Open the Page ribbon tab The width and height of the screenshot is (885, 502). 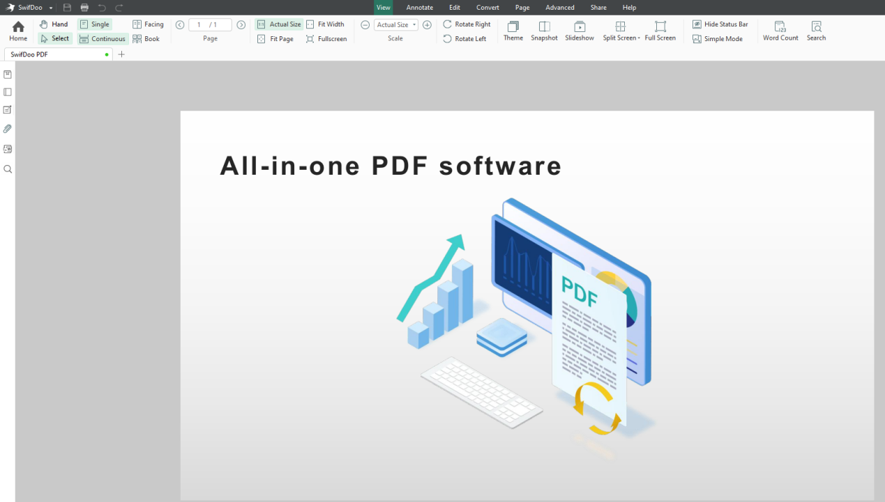pyautogui.click(x=522, y=8)
